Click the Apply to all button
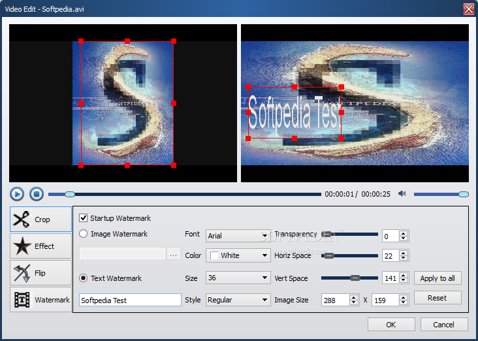This screenshot has width=478, height=341. pyautogui.click(x=438, y=278)
